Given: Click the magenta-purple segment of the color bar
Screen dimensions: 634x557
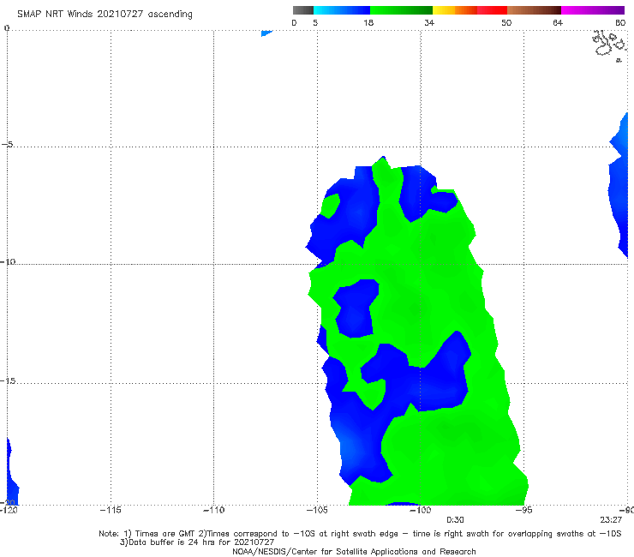Looking at the screenshot, I should point(592,10).
